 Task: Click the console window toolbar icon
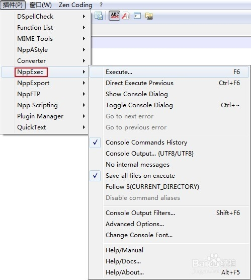coord(137,16)
